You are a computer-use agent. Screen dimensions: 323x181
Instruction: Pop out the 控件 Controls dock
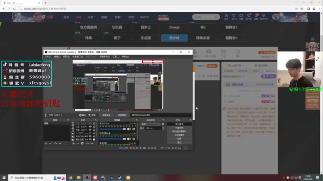click(190, 120)
